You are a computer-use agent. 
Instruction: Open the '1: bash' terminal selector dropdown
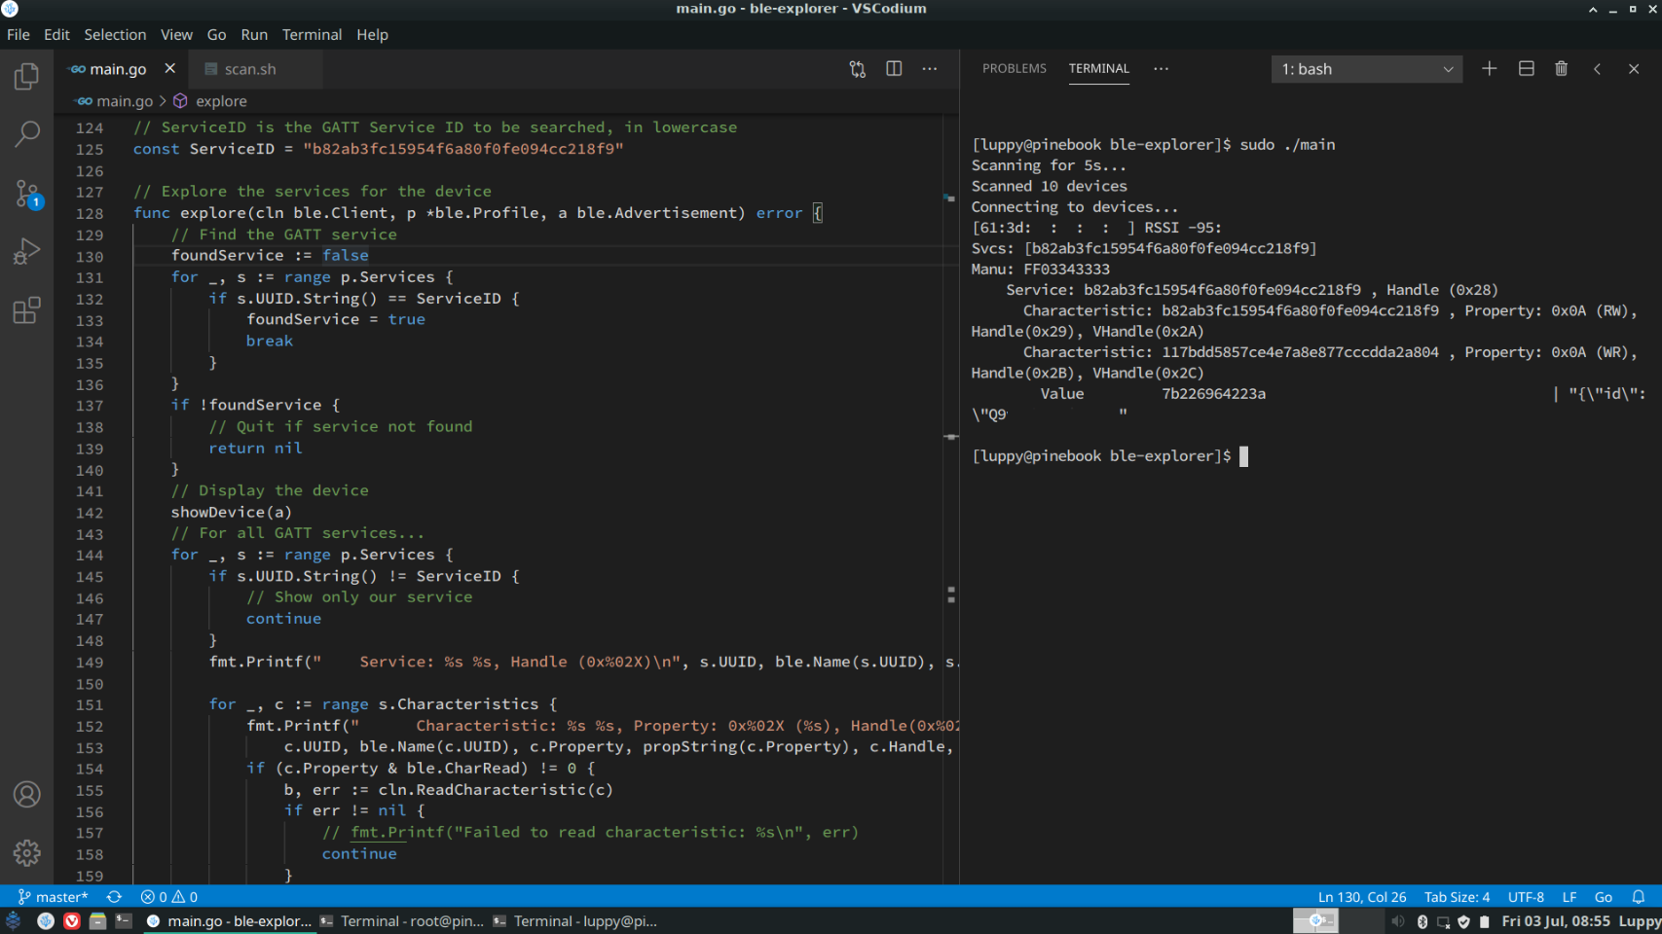click(1366, 69)
